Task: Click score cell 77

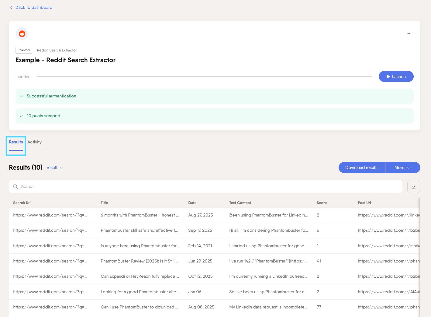Action: click(x=319, y=307)
